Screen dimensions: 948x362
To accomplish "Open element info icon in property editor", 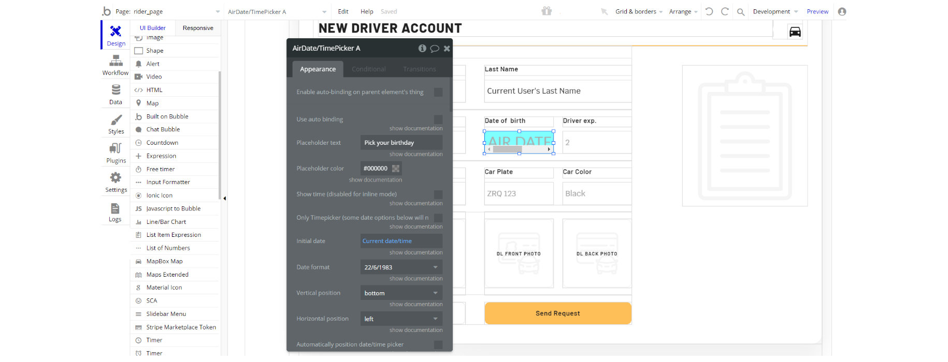I will click(x=422, y=48).
